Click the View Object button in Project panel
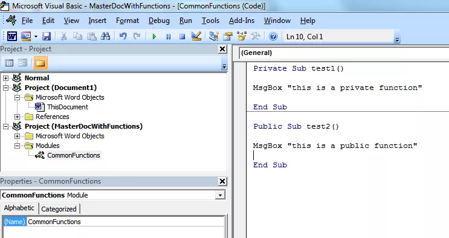Viewport: 449px width, 238px height. [x=23, y=63]
